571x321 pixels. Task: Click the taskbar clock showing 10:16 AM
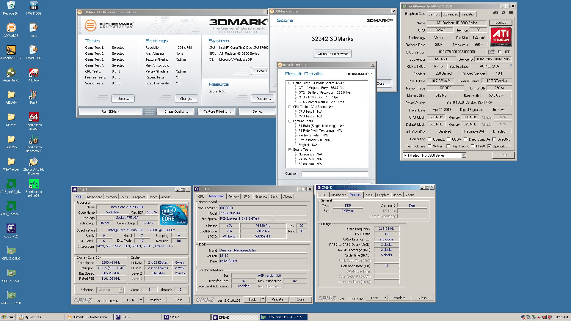pyautogui.click(x=561, y=317)
